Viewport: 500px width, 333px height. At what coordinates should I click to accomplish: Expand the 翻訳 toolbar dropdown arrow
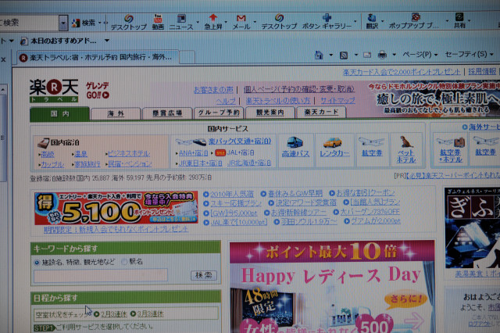coord(383,21)
